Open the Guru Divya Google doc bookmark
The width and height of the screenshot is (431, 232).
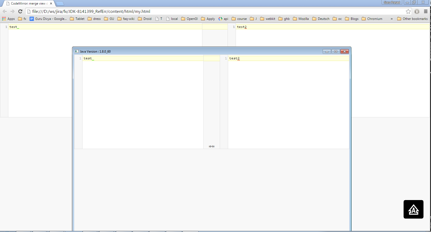pyautogui.click(x=48, y=19)
